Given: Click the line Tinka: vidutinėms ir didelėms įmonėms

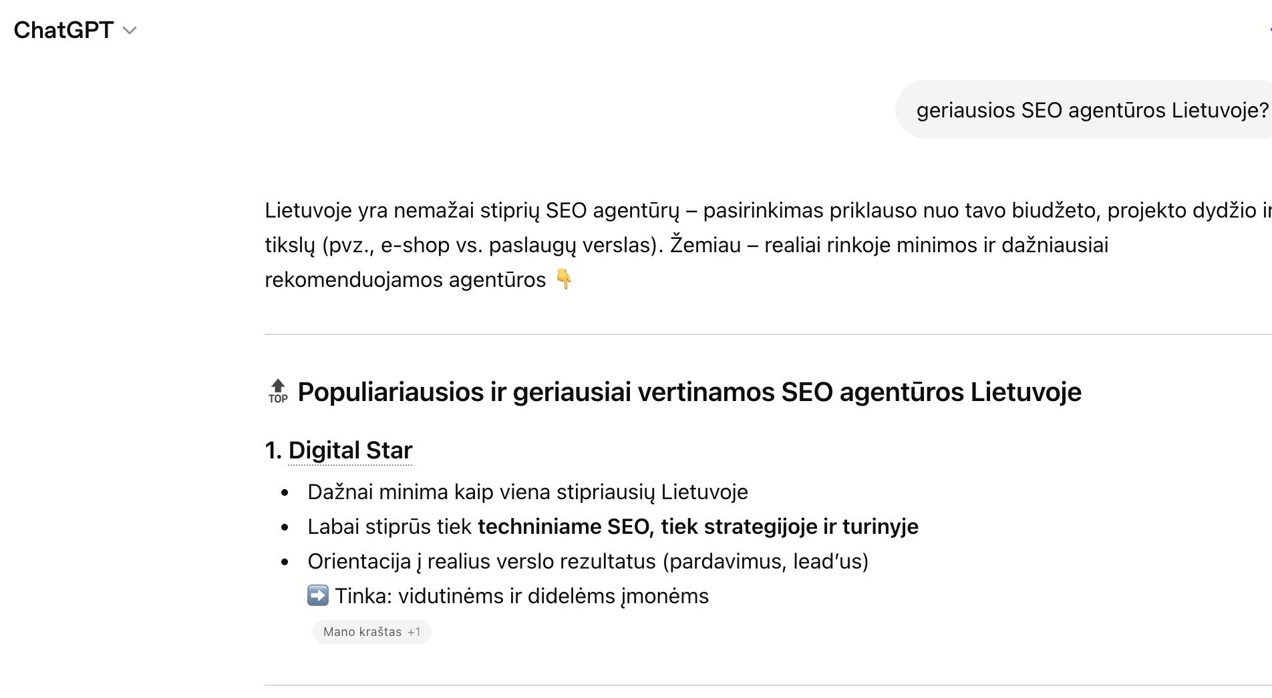Looking at the screenshot, I should click(x=521, y=595).
